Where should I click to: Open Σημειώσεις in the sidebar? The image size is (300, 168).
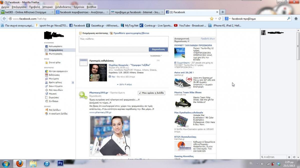point(54,97)
